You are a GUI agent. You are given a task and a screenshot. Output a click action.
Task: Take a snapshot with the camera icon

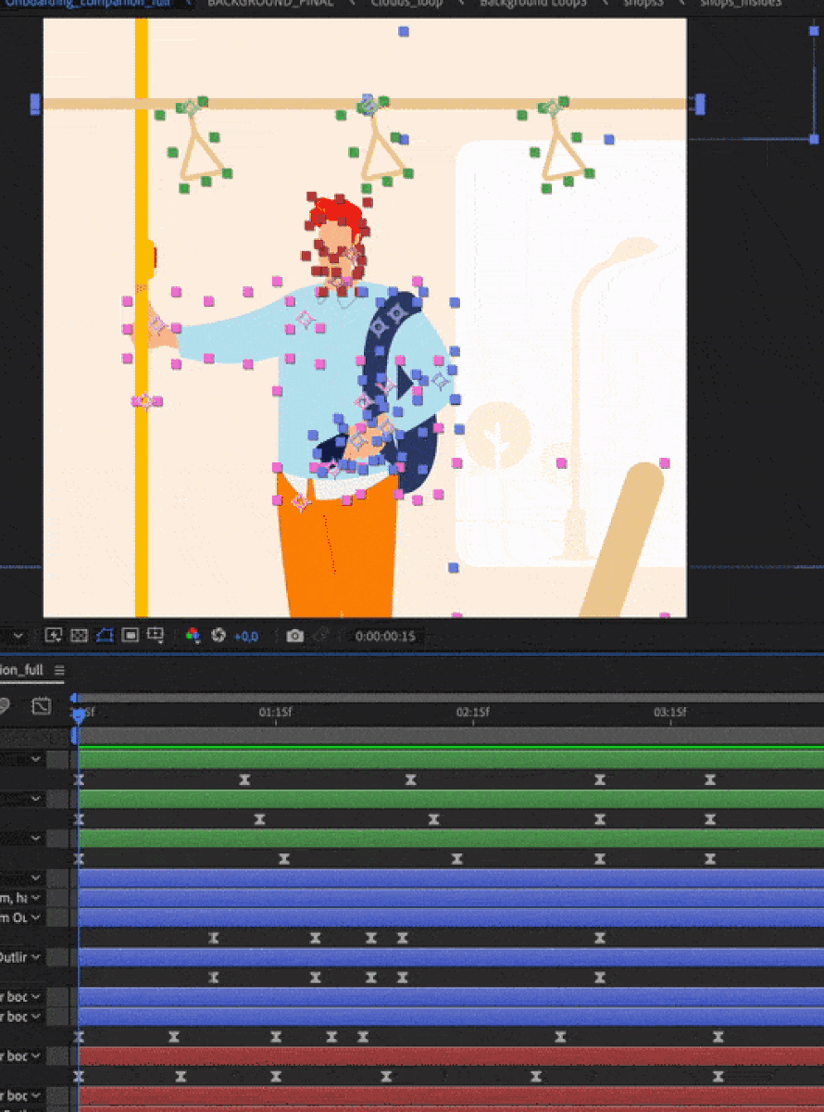point(294,636)
